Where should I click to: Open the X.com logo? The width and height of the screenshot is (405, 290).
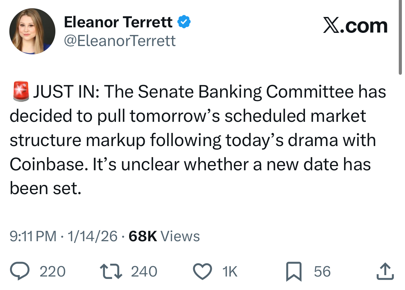pyautogui.click(x=355, y=26)
